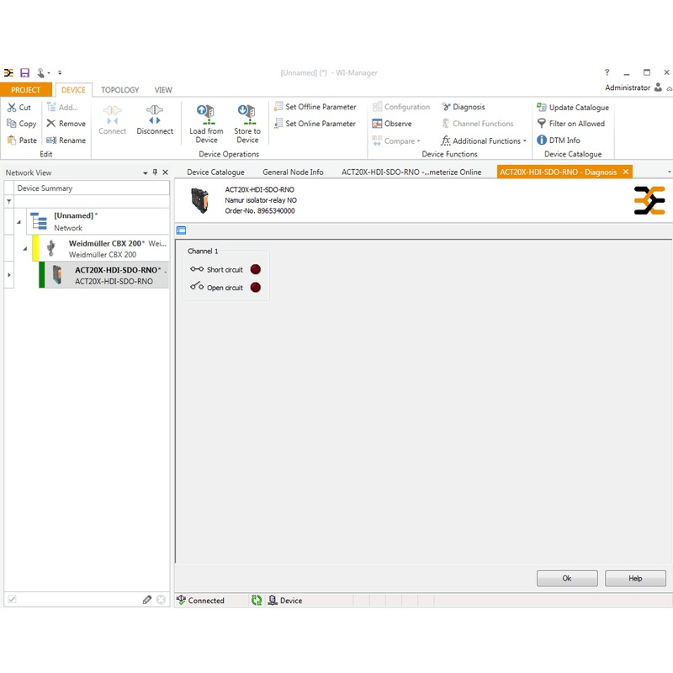This screenshot has width=673, height=673.
Task: Click the Remove X icon
Action: [x=51, y=124]
